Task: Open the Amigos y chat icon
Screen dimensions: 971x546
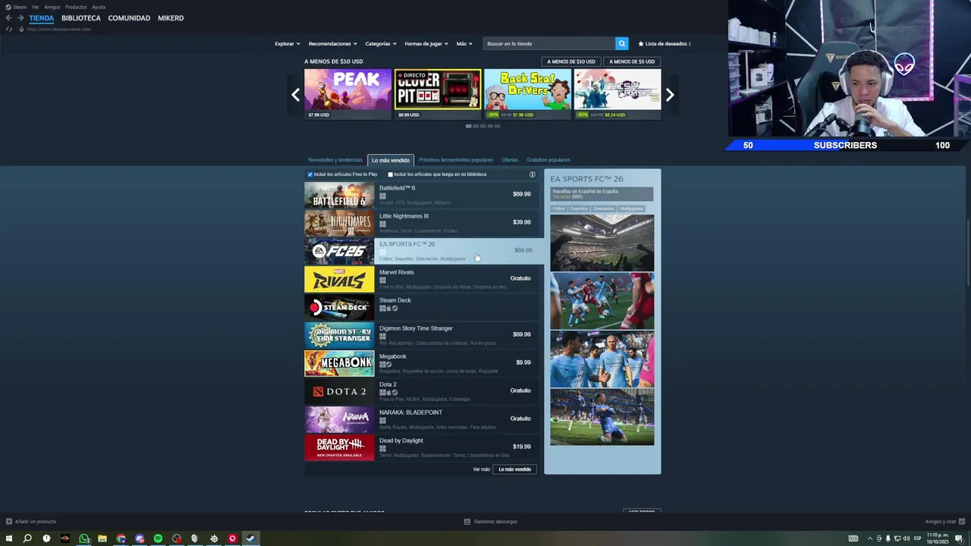Action: click(x=962, y=522)
